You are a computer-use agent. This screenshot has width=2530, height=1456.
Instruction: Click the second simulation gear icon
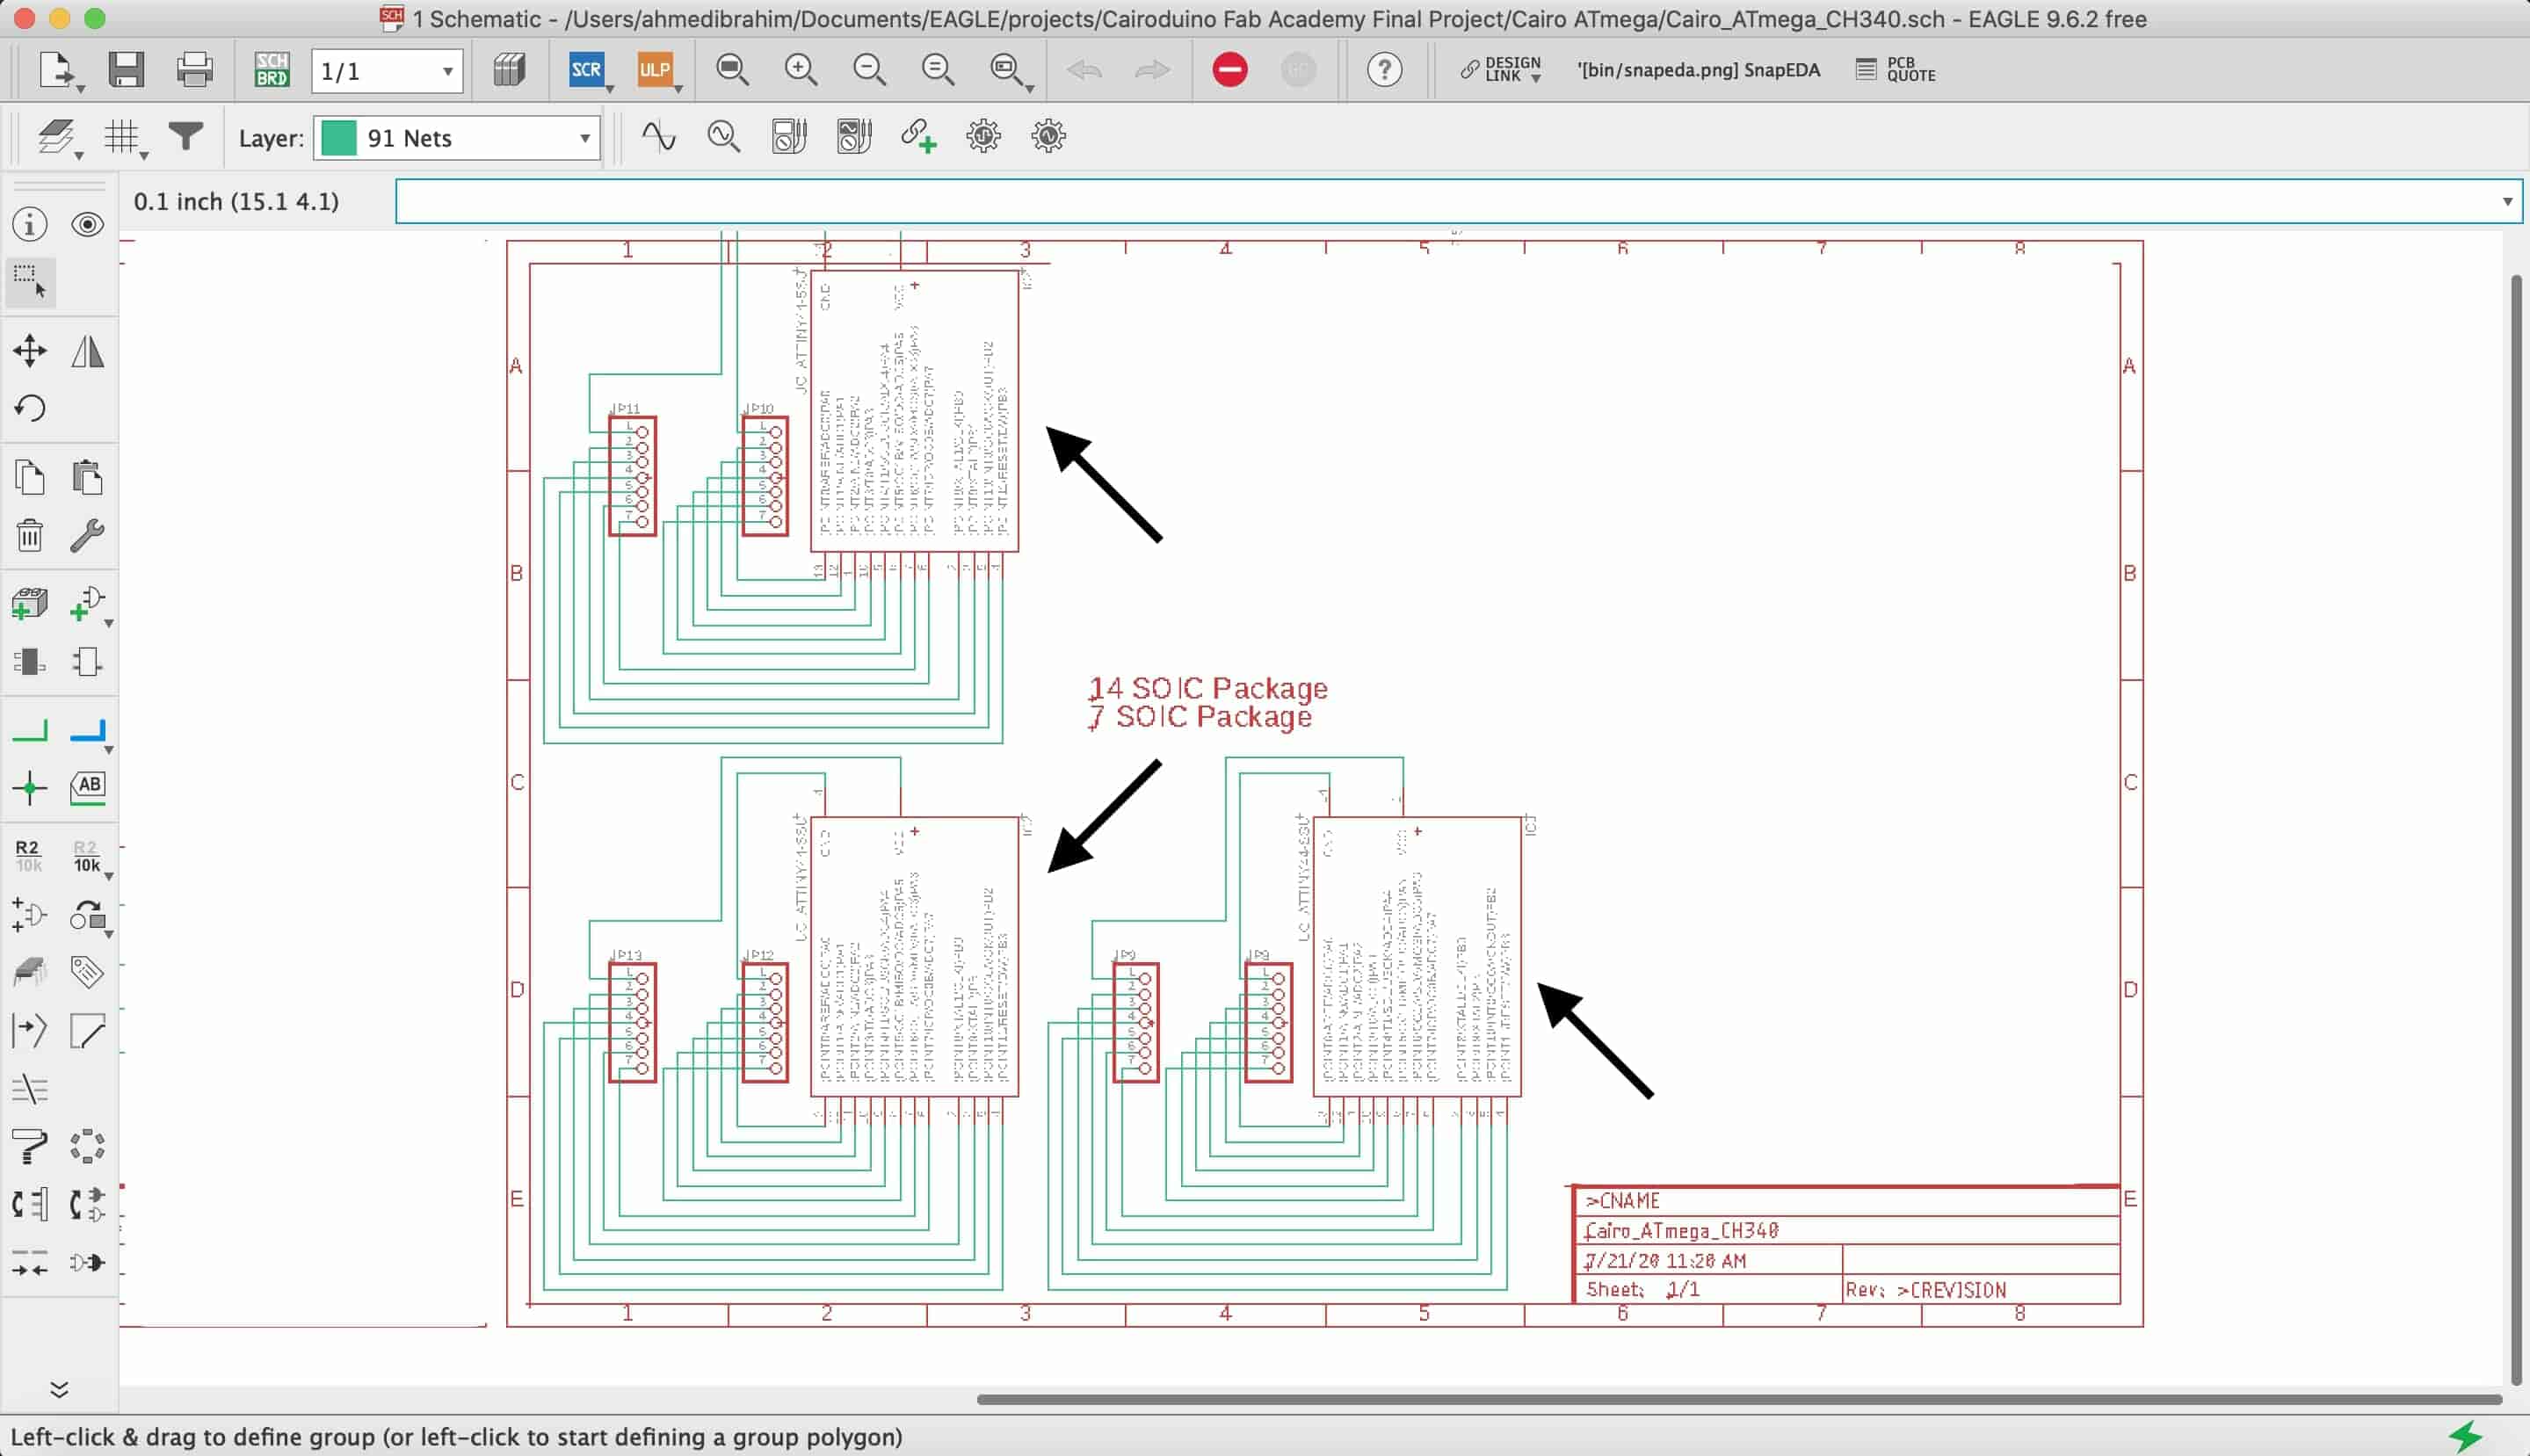(x=1048, y=136)
